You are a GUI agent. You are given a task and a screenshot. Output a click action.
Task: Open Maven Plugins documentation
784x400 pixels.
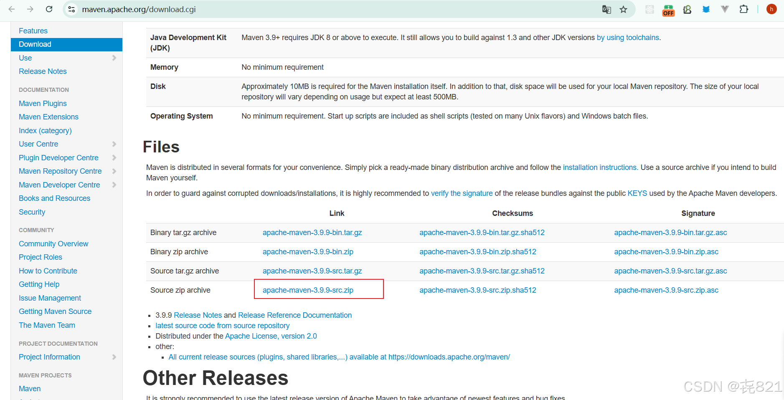[x=43, y=104]
